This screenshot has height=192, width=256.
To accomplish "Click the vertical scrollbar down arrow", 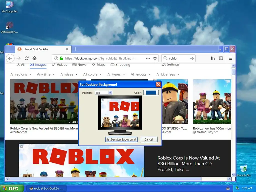I will point(233,175).
